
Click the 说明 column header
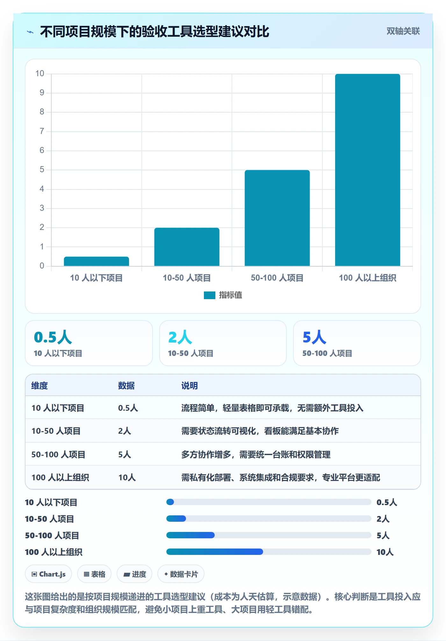190,386
